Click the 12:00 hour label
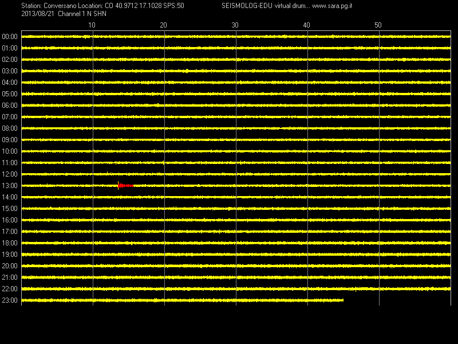458x344 pixels. 10,174
